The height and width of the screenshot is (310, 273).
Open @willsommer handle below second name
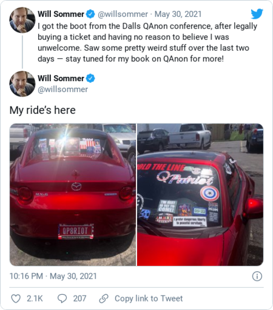click(x=62, y=89)
